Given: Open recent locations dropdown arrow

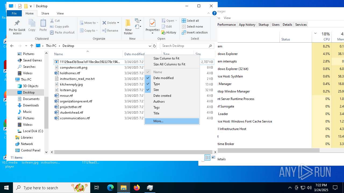Looking at the screenshot, I should point(26,46).
